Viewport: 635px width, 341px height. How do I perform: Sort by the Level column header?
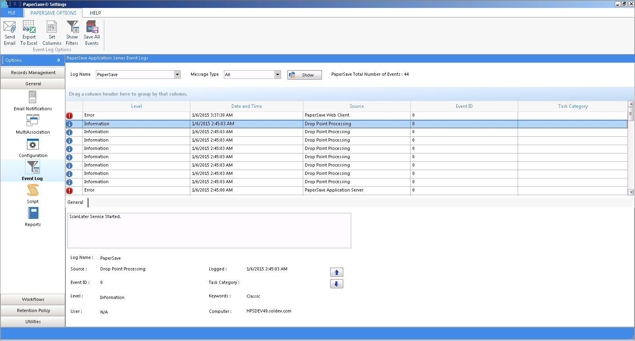[x=136, y=106]
